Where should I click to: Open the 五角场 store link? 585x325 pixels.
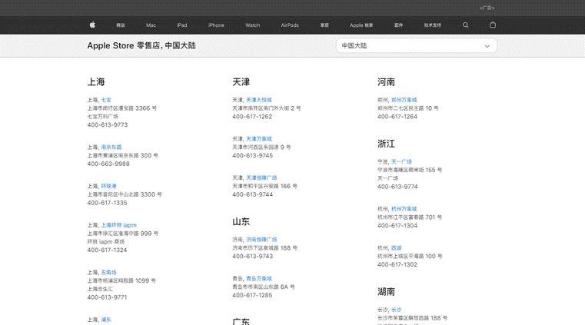coord(109,273)
